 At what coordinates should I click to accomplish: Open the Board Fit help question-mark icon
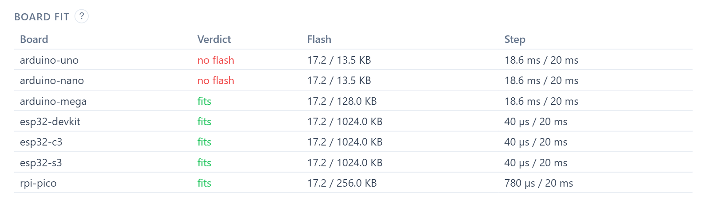click(x=82, y=16)
